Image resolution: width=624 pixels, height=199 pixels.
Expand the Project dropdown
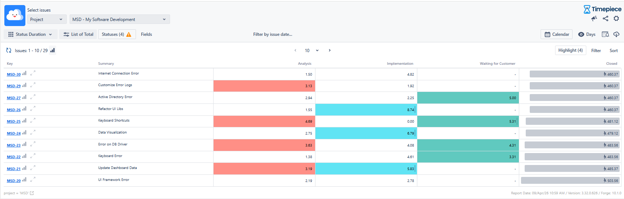(46, 20)
